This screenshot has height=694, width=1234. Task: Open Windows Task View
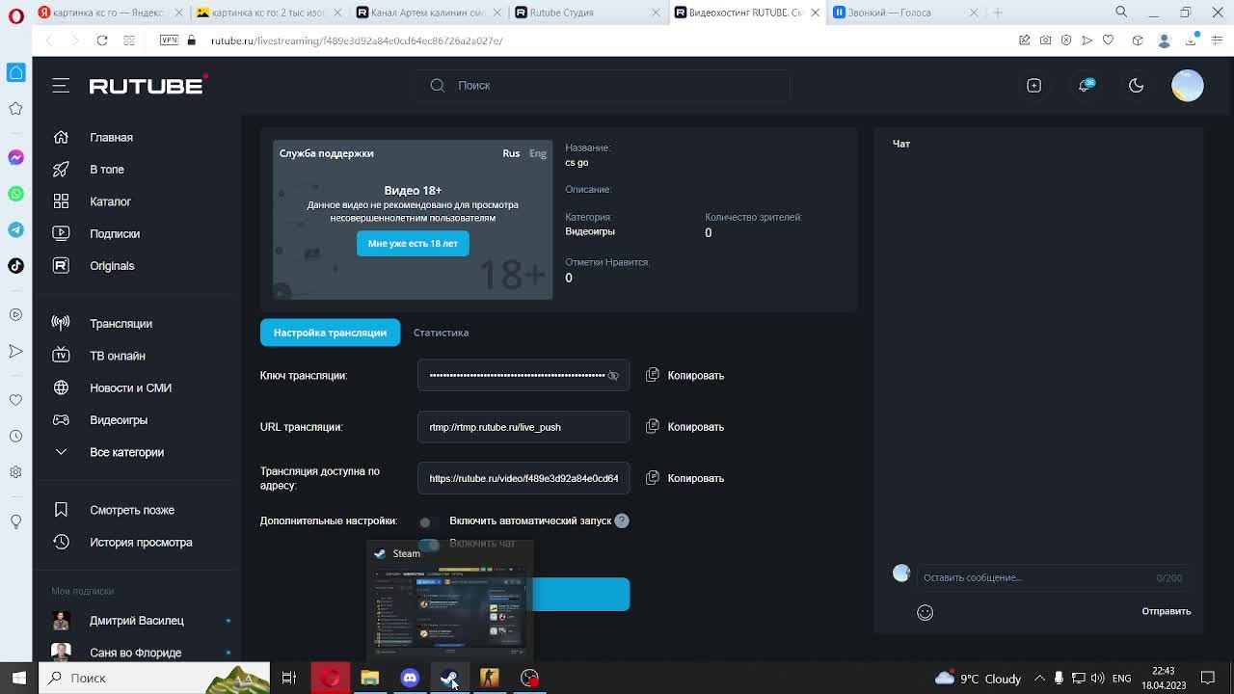288,678
